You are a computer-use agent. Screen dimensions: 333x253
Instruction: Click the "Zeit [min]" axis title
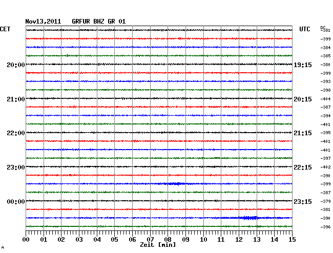coord(158,245)
